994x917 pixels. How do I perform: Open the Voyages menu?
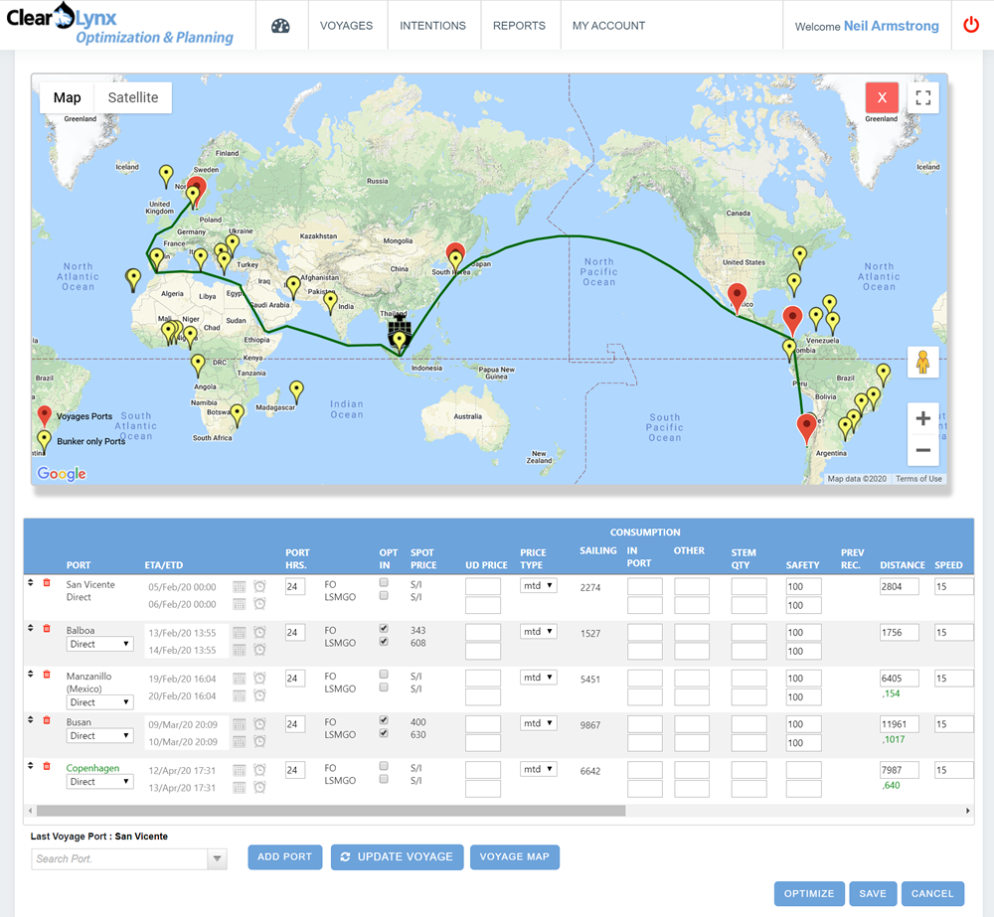[x=346, y=26]
